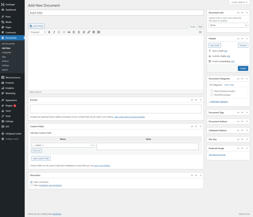The width and height of the screenshot is (253, 217).
Task: Uncheck Allow comments
Action: coord(31,182)
